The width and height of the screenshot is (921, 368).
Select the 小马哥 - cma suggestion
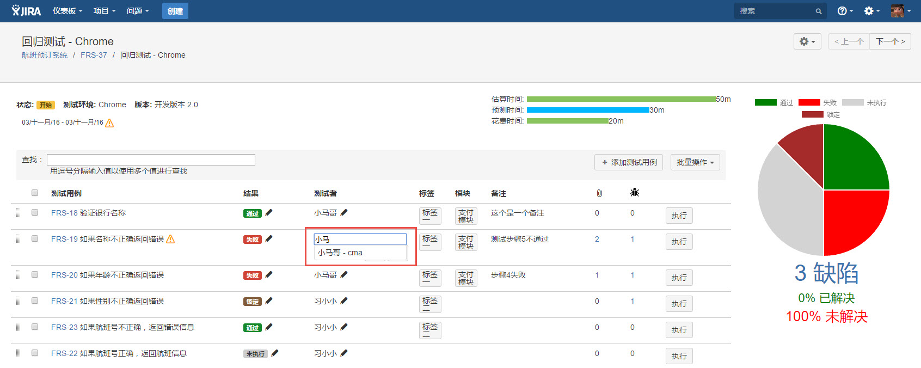360,253
